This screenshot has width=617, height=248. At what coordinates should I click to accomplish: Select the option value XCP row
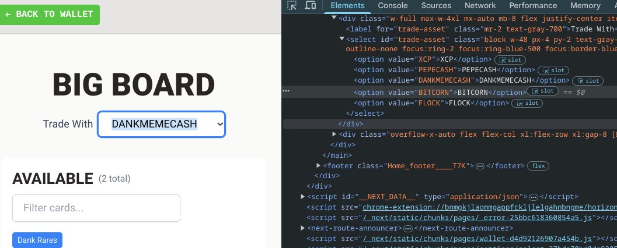pyautogui.click(x=423, y=59)
